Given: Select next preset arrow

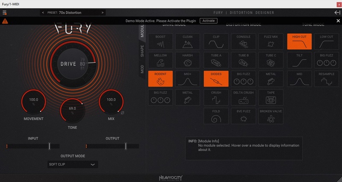Looking at the screenshot, I should pos(103,13).
